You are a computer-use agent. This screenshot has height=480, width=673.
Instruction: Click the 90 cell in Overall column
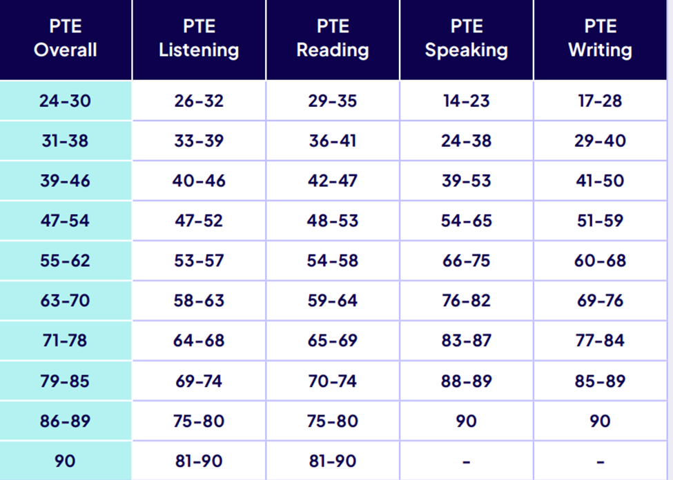(65, 461)
